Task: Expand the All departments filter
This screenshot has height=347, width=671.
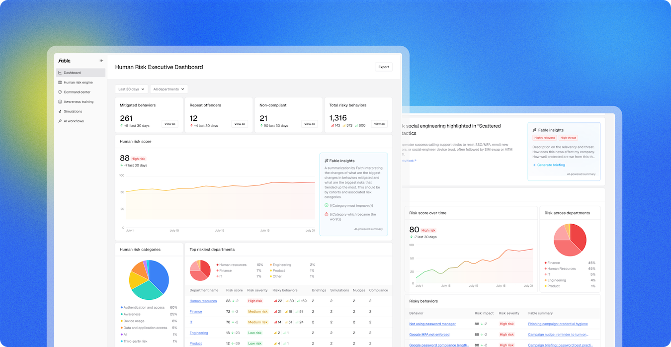Action: [x=168, y=89]
